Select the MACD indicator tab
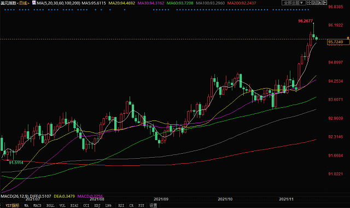The image size is (350, 208). [x=37, y=206]
